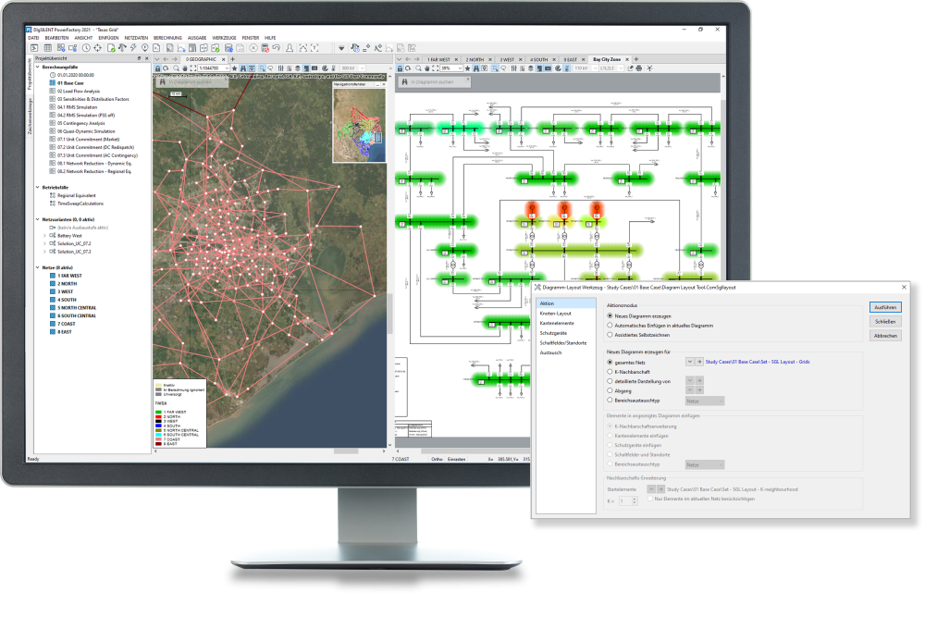Select 'detaillierte Darstellung von' radio button
The height and width of the screenshot is (617, 925).
coord(610,381)
